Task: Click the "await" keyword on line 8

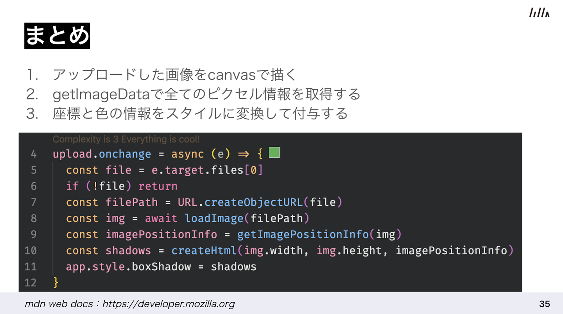Action: (x=161, y=218)
